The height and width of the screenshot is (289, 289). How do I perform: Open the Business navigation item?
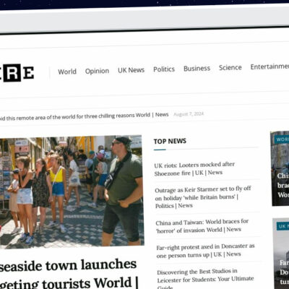pyautogui.click(x=197, y=69)
